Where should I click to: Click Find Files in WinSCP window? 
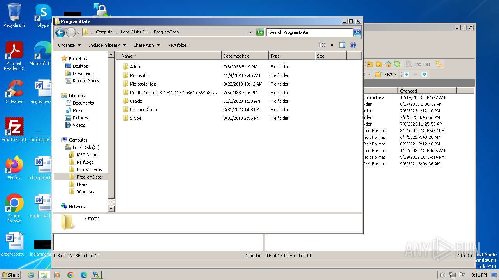click(418, 64)
